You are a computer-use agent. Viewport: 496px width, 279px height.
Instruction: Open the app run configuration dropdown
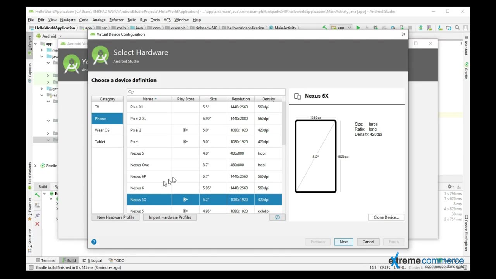[341, 28]
